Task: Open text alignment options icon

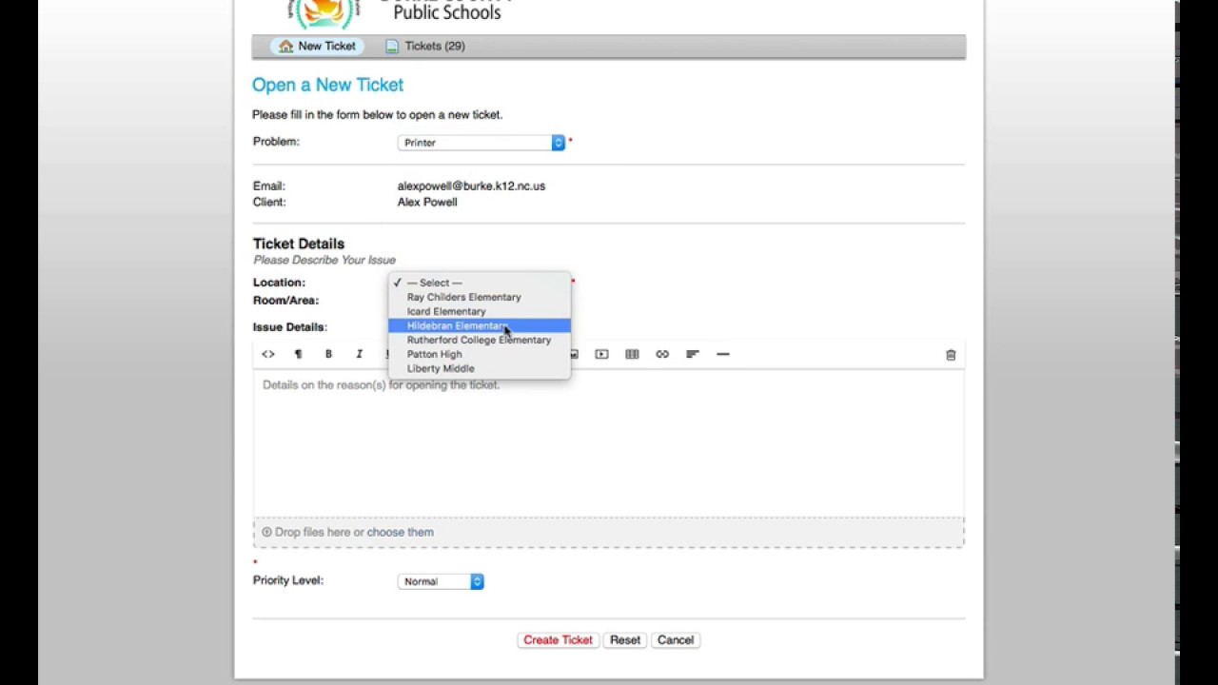Action: [x=693, y=354]
